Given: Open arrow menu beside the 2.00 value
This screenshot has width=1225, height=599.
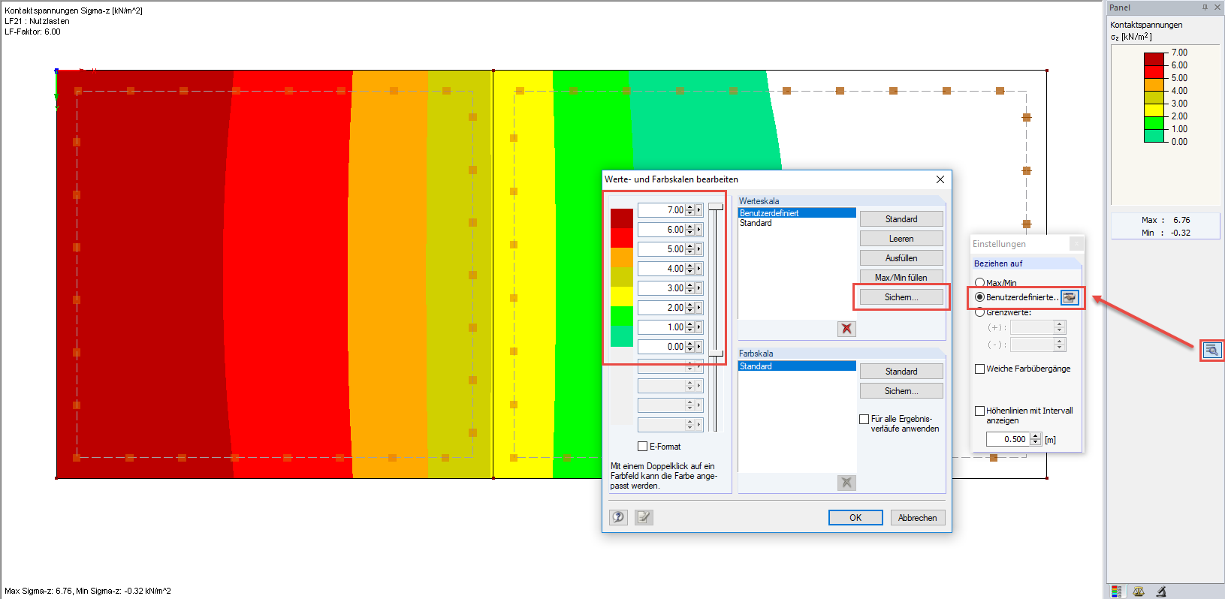Looking at the screenshot, I should point(699,308).
